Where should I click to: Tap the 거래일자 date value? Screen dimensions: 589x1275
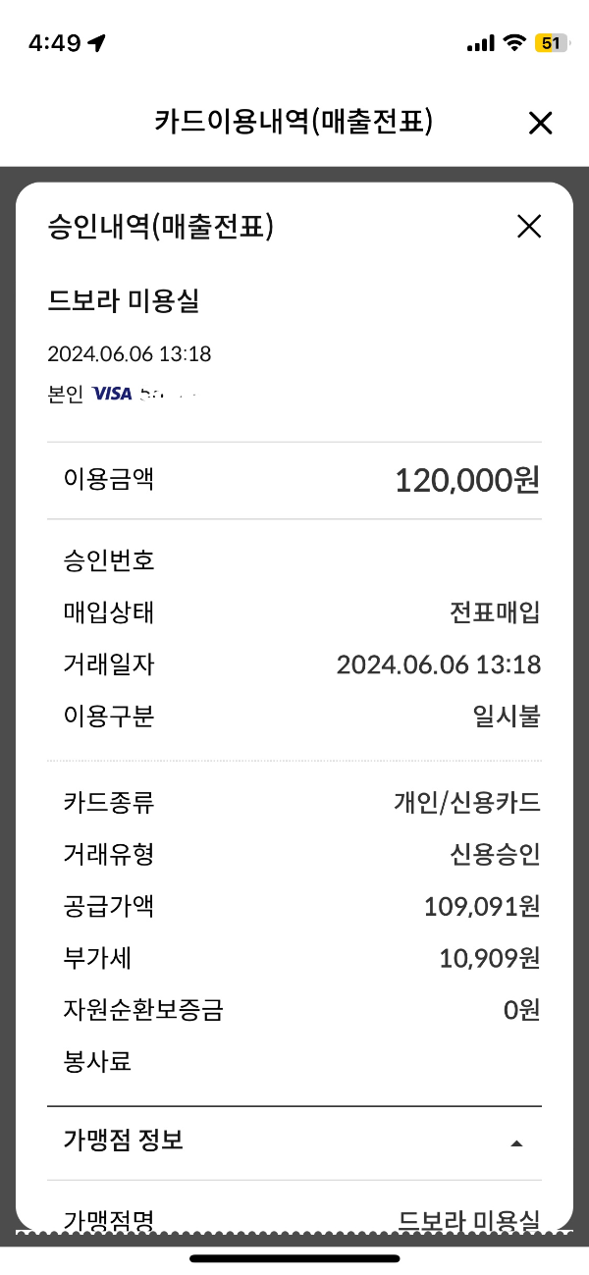[x=438, y=664]
